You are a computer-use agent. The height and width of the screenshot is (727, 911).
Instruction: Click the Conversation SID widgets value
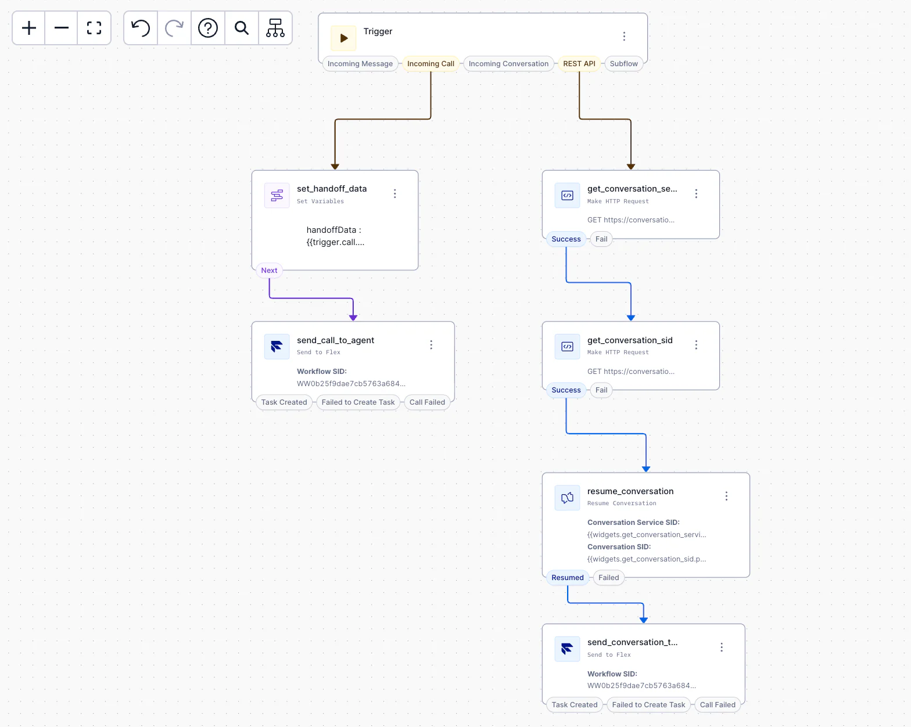pyautogui.click(x=647, y=559)
